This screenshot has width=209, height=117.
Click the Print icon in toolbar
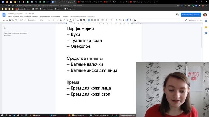coord(10,20)
